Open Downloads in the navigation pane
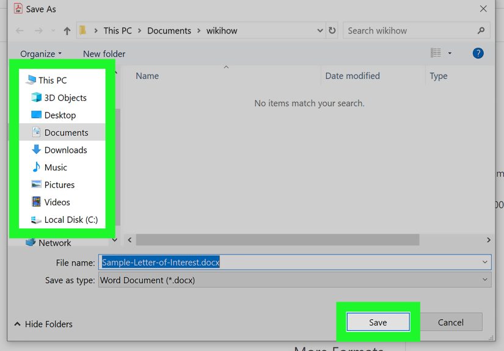Screen dimensions: 504x351 tap(62, 150)
